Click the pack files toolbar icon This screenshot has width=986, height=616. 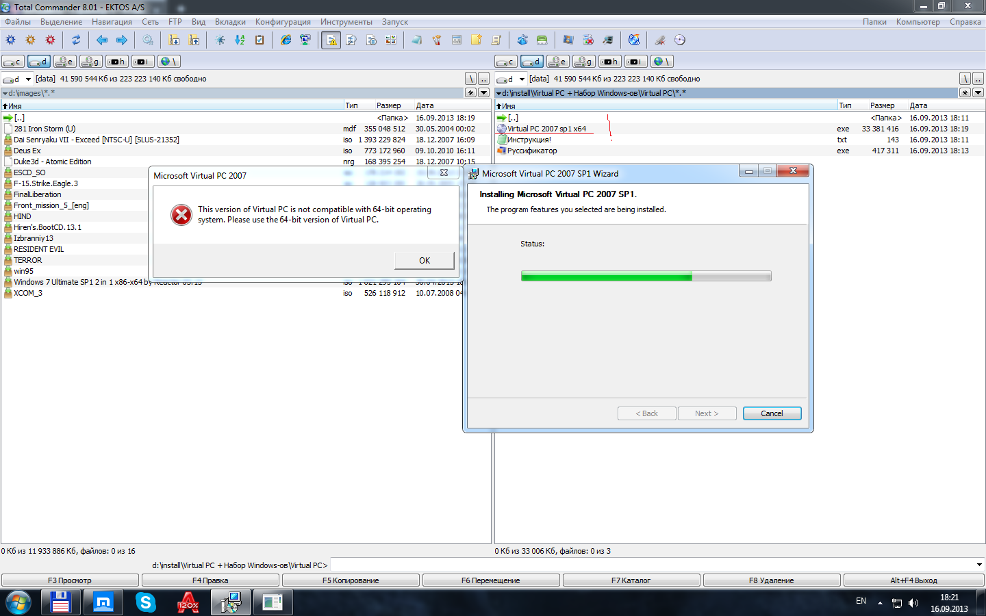pos(174,40)
